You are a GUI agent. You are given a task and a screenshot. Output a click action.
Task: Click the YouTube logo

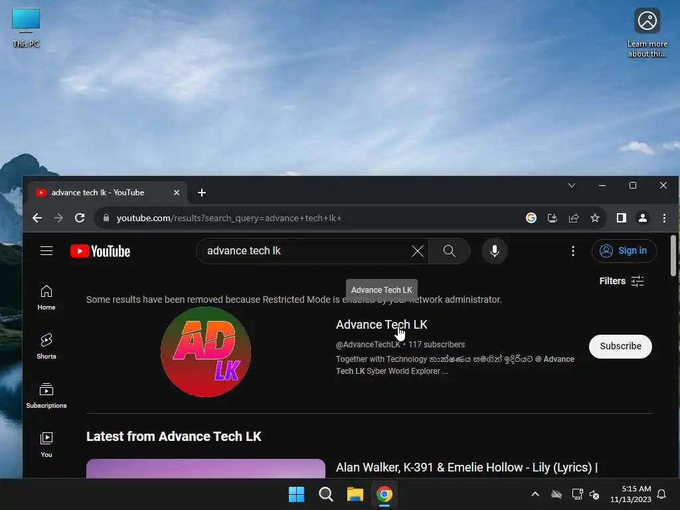coord(100,251)
